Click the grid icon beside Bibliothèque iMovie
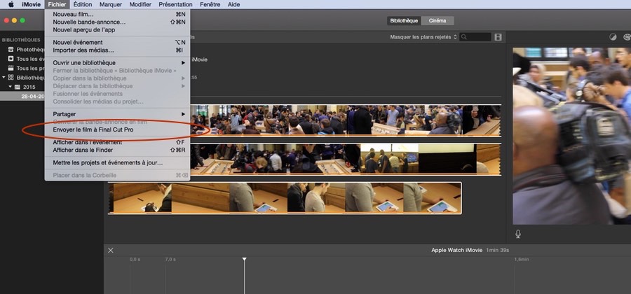The width and height of the screenshot is (631, 294). pyautogui.click(x=11, y=78)
